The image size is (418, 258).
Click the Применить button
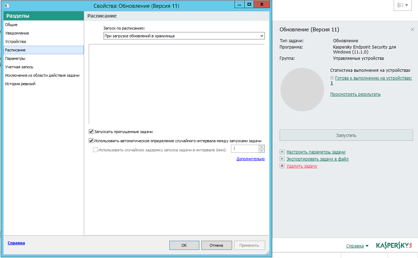pos(249,245)
